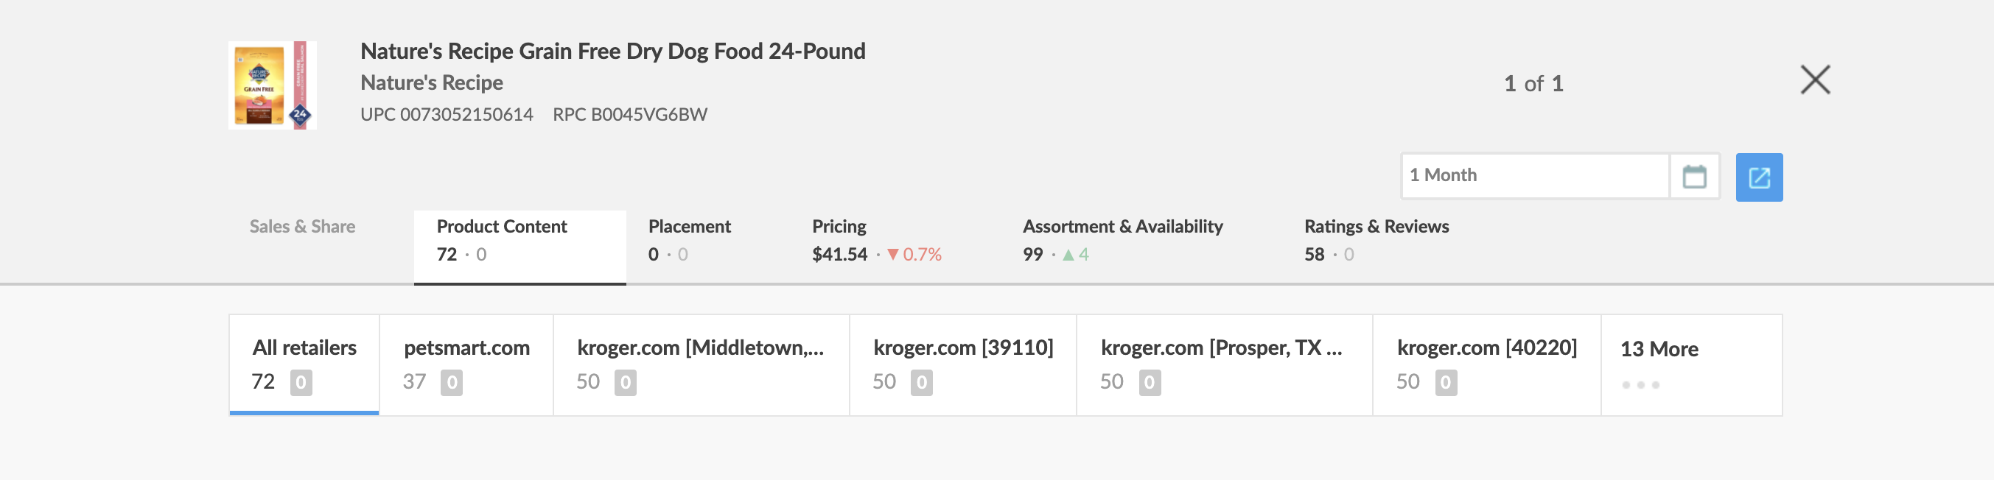Switch to the Pricing tab
Image resolution: width=1994 pixels, height=480 pixels.
[876, 241]
